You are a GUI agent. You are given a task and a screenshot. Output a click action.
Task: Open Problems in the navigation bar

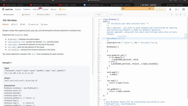[x=27, y=9]
